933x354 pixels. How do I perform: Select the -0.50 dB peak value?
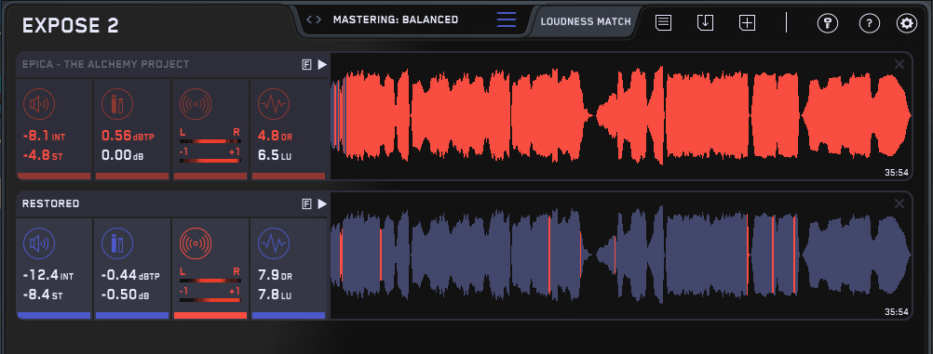(125, 295)
